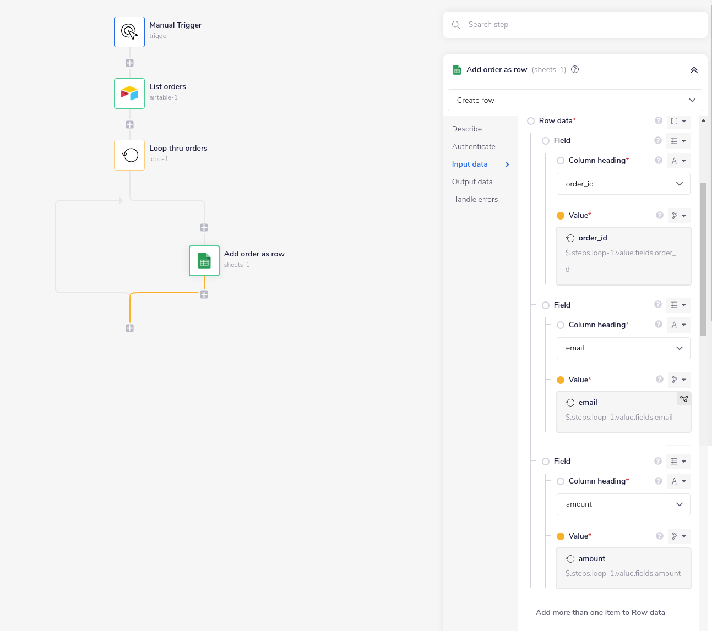712x631 pixels.
Task: Click Add more than one item to Row data
Action: [x=600, y=612]
